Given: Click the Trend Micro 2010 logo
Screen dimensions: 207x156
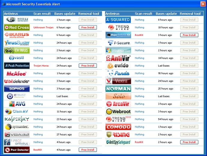Looking at the screenshot, I should click(x=118, y=119).
